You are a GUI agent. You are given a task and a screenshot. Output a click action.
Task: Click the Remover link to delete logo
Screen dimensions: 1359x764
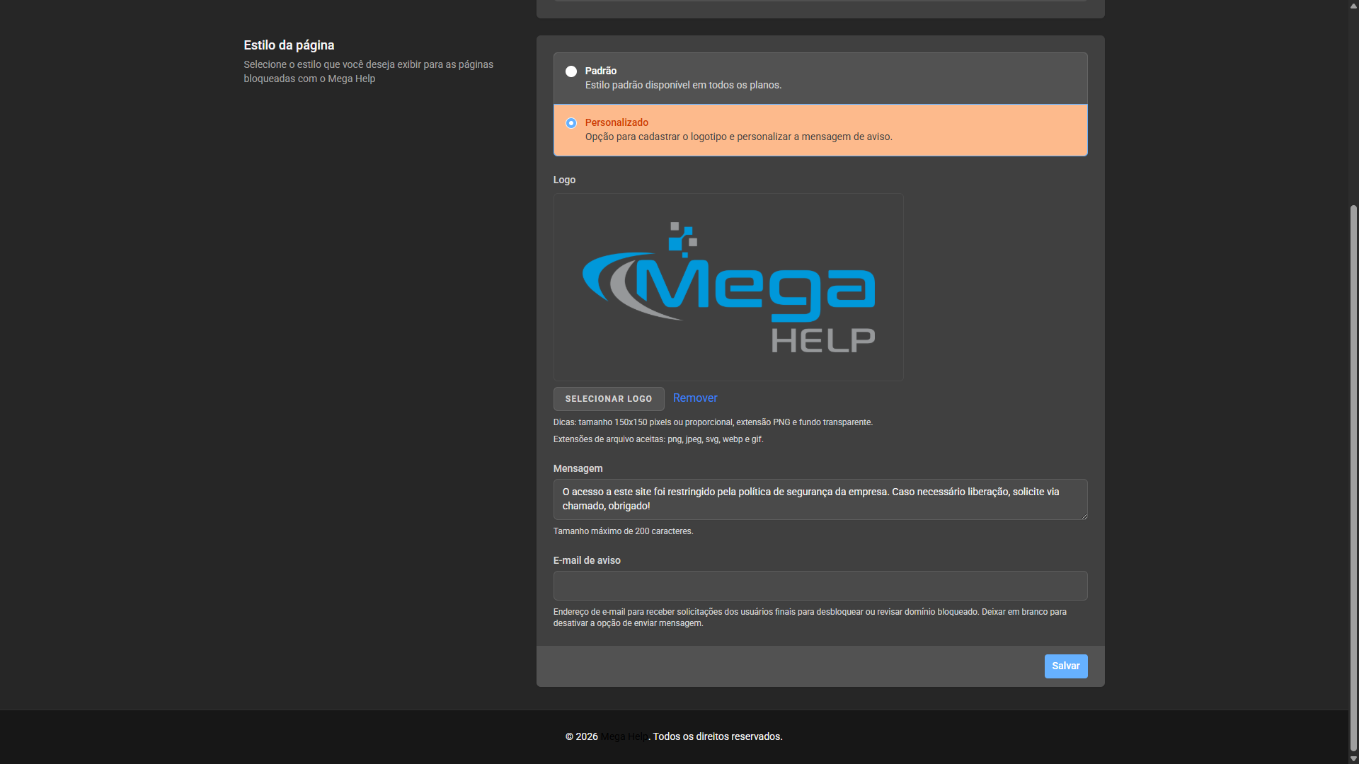(x=695, y=398)
